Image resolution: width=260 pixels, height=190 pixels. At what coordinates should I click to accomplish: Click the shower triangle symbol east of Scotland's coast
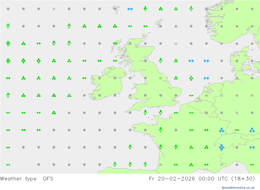pyautogui.click(x=160, y=60)
